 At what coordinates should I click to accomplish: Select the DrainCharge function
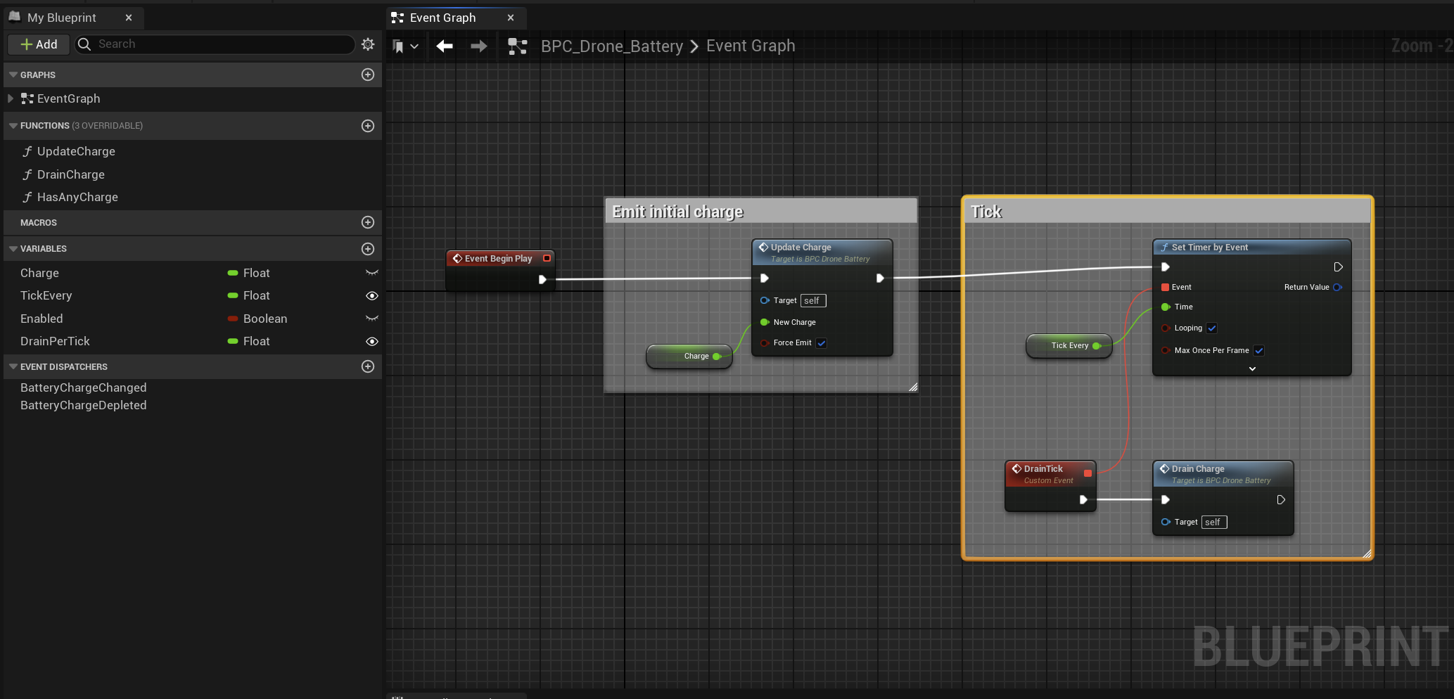tap(70, 174)
